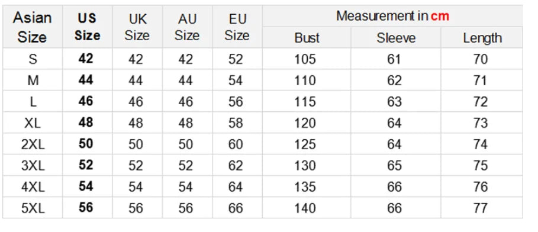Click the UK Size column header
The width and height of the screenshot is (538, 232).
pos(137,27)
